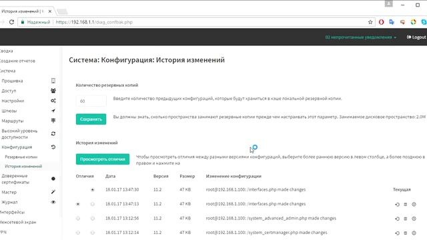
Task: Select newer-version radio for 18.01.17 13:12:14
Action: click(x=93, y=233)
